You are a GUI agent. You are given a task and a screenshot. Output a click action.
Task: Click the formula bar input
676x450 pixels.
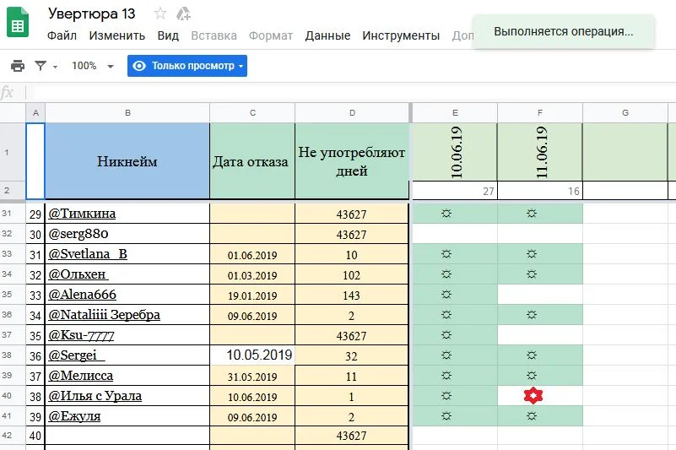click(354, 92)
